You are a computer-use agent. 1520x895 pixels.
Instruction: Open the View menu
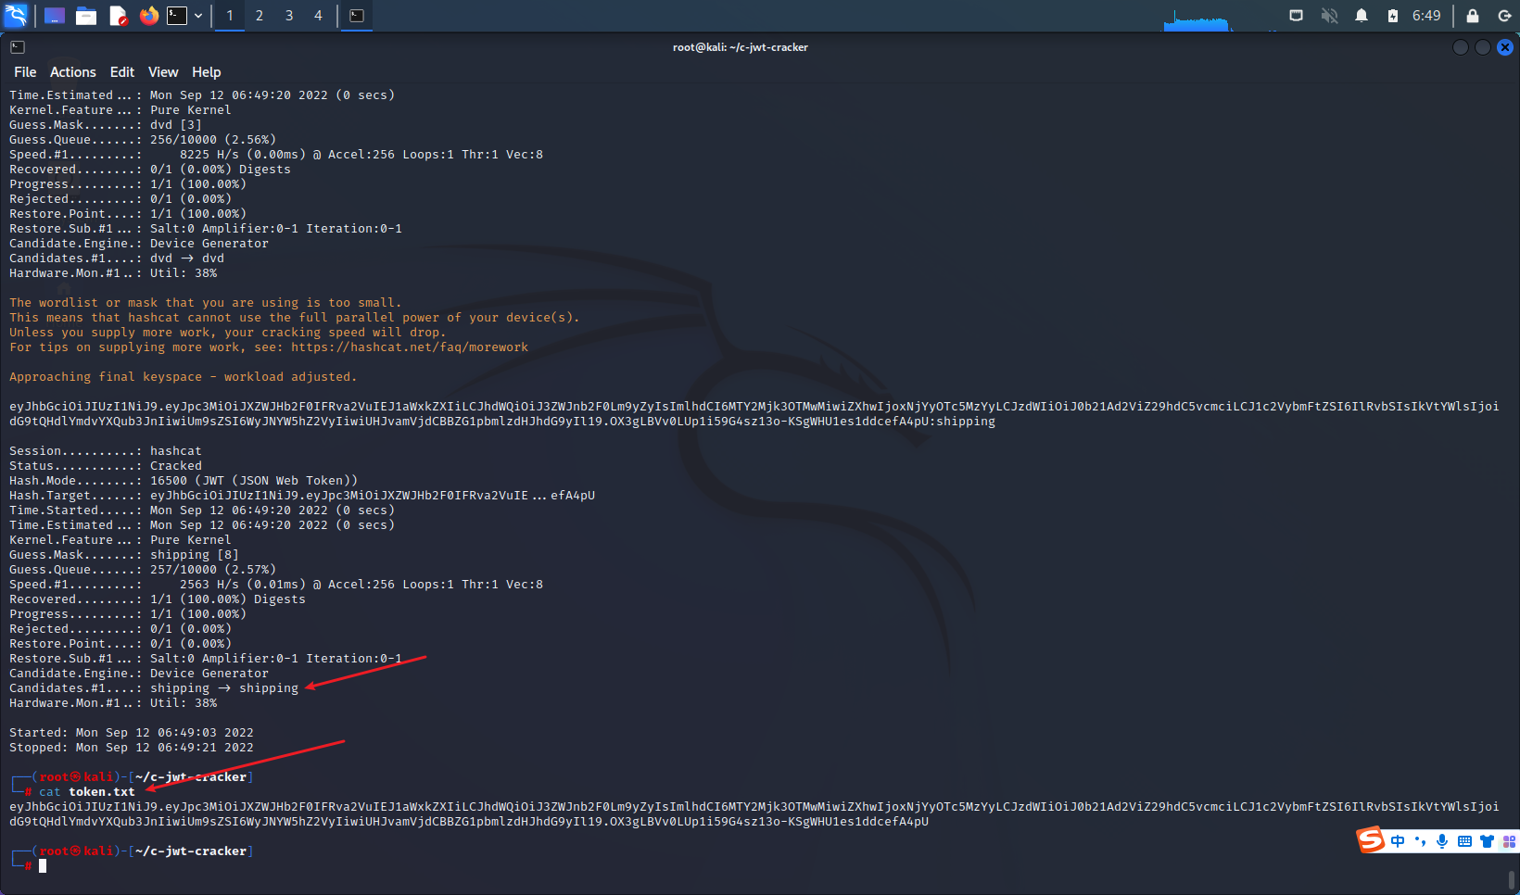(x=163, y=72)
